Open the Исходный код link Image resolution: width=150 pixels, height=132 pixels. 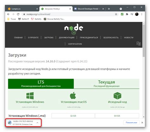point(117,102)
